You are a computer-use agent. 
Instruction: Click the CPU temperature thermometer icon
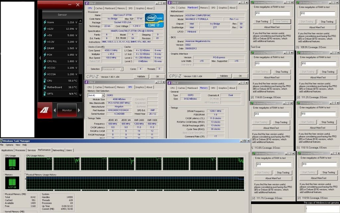45,81
